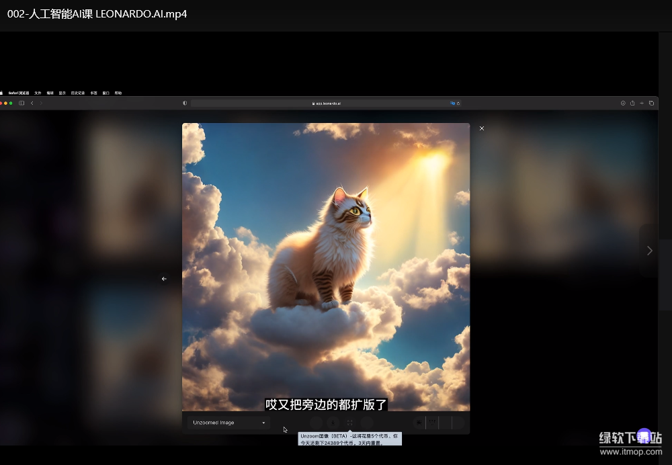The image size is (672, 465).
Task: Click the next chevron on right edge
Action: (649, 251)
